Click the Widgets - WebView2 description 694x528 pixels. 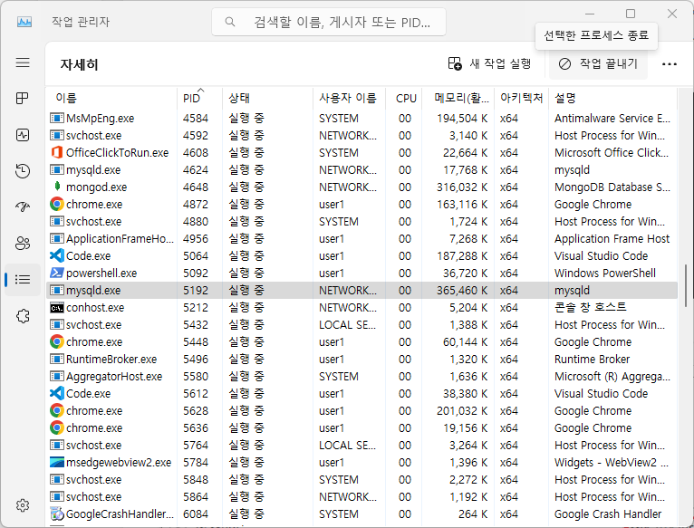tap(612, 462)
